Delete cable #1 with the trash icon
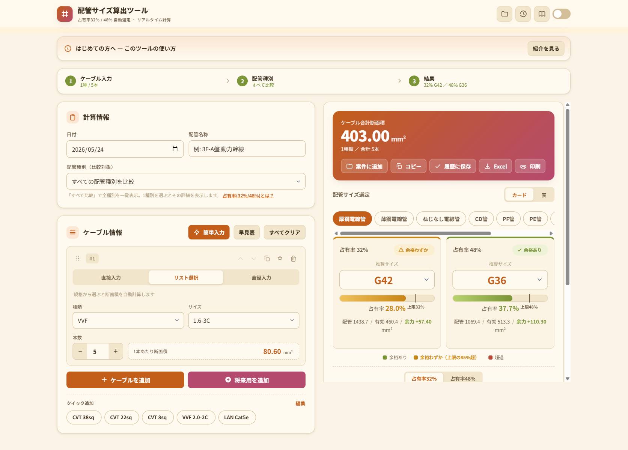 [x=294, y=259]
